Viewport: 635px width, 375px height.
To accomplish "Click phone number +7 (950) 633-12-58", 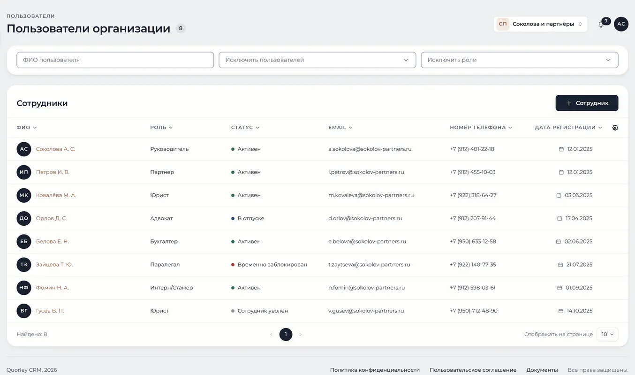I will click(473, 242).
